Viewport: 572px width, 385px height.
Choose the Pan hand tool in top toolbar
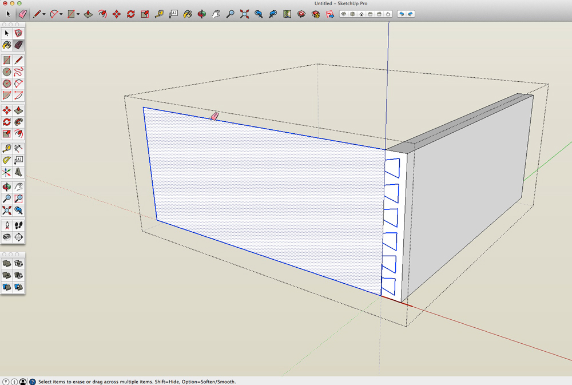[216, 13]
